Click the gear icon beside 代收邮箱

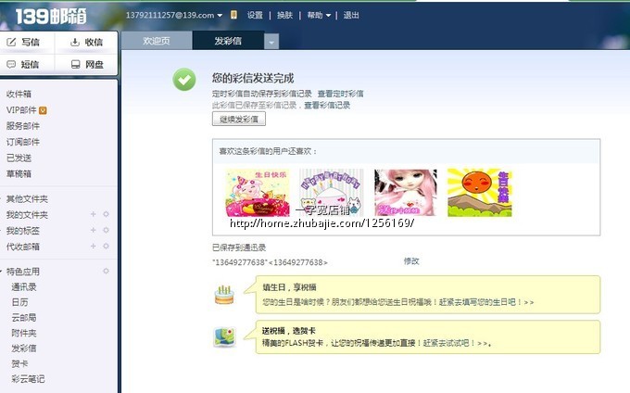coord(106,246)
